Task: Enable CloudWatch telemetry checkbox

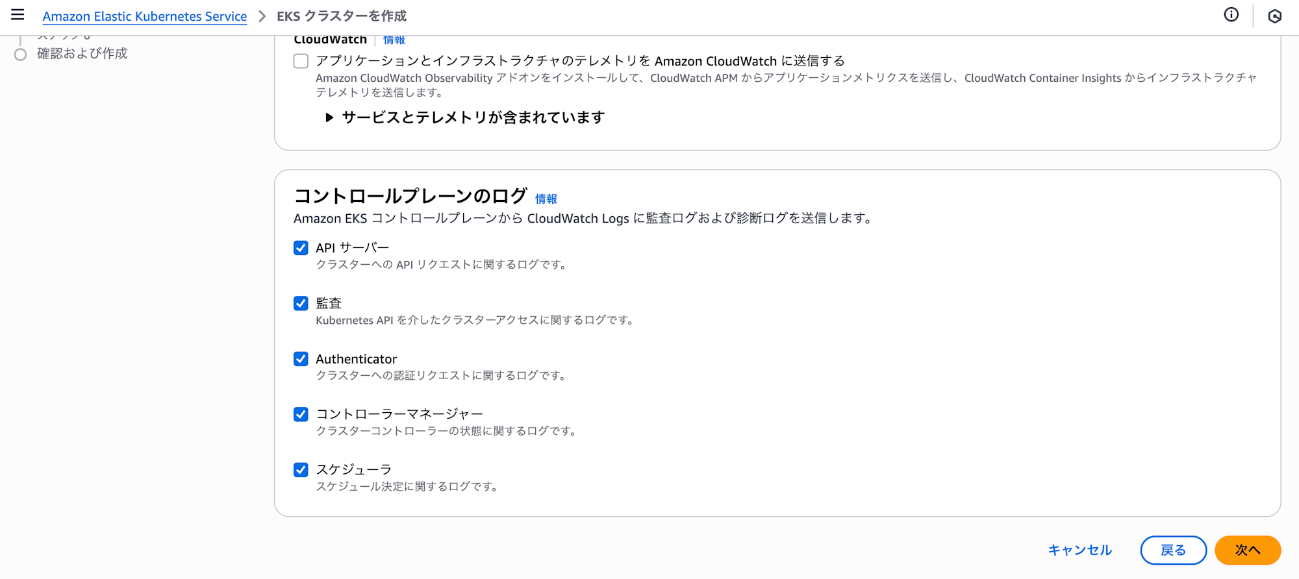Action: (301, 61)
